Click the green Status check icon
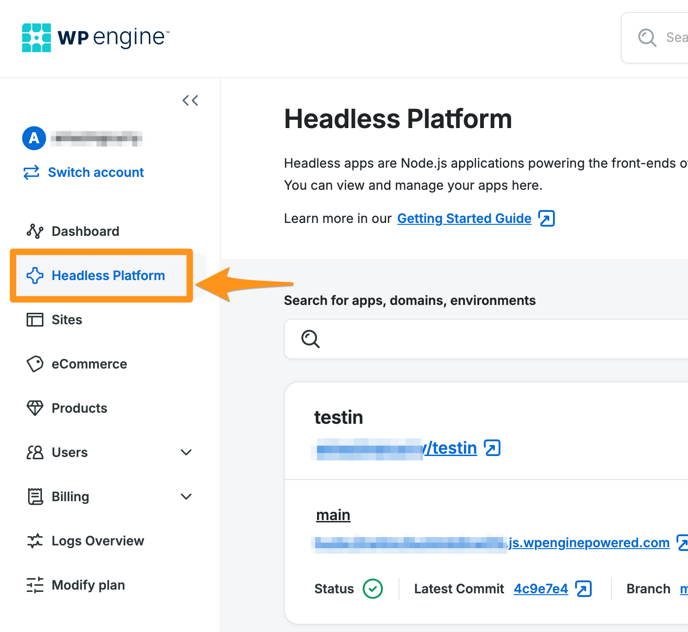The image size is (688, 632). point(373,589)
